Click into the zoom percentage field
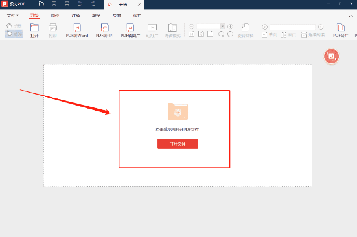 (208, 27)
